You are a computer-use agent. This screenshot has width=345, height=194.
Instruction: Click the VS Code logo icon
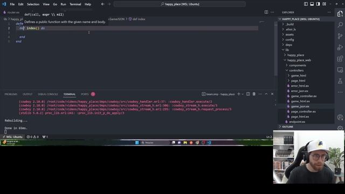pyautogui.click(x=4, y=4)
